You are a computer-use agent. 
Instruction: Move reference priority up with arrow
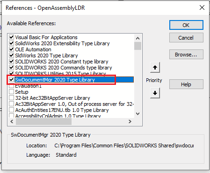pyautogui.click(x=155, y=68)
